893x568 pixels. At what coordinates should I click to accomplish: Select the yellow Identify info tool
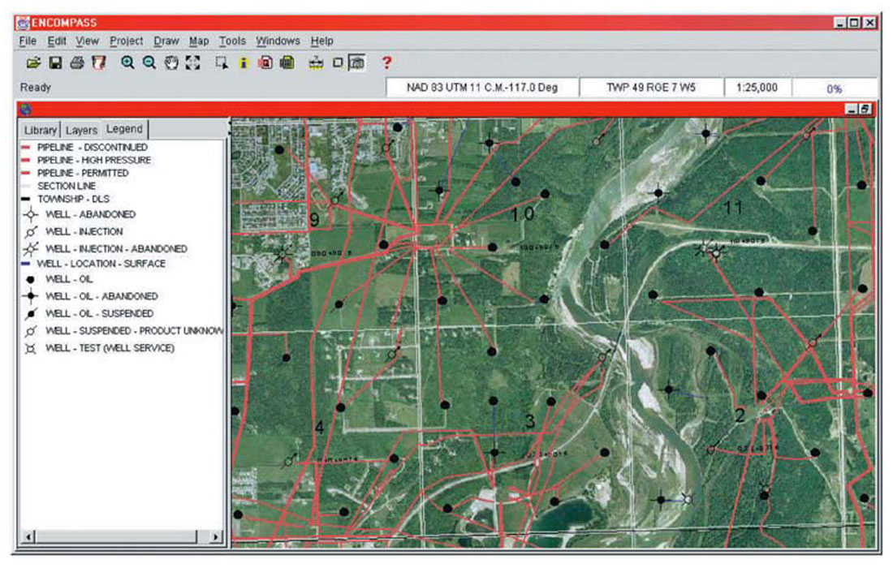pos(244,62)
